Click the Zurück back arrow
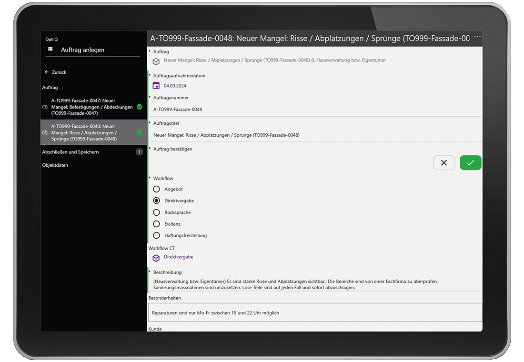 47,72
